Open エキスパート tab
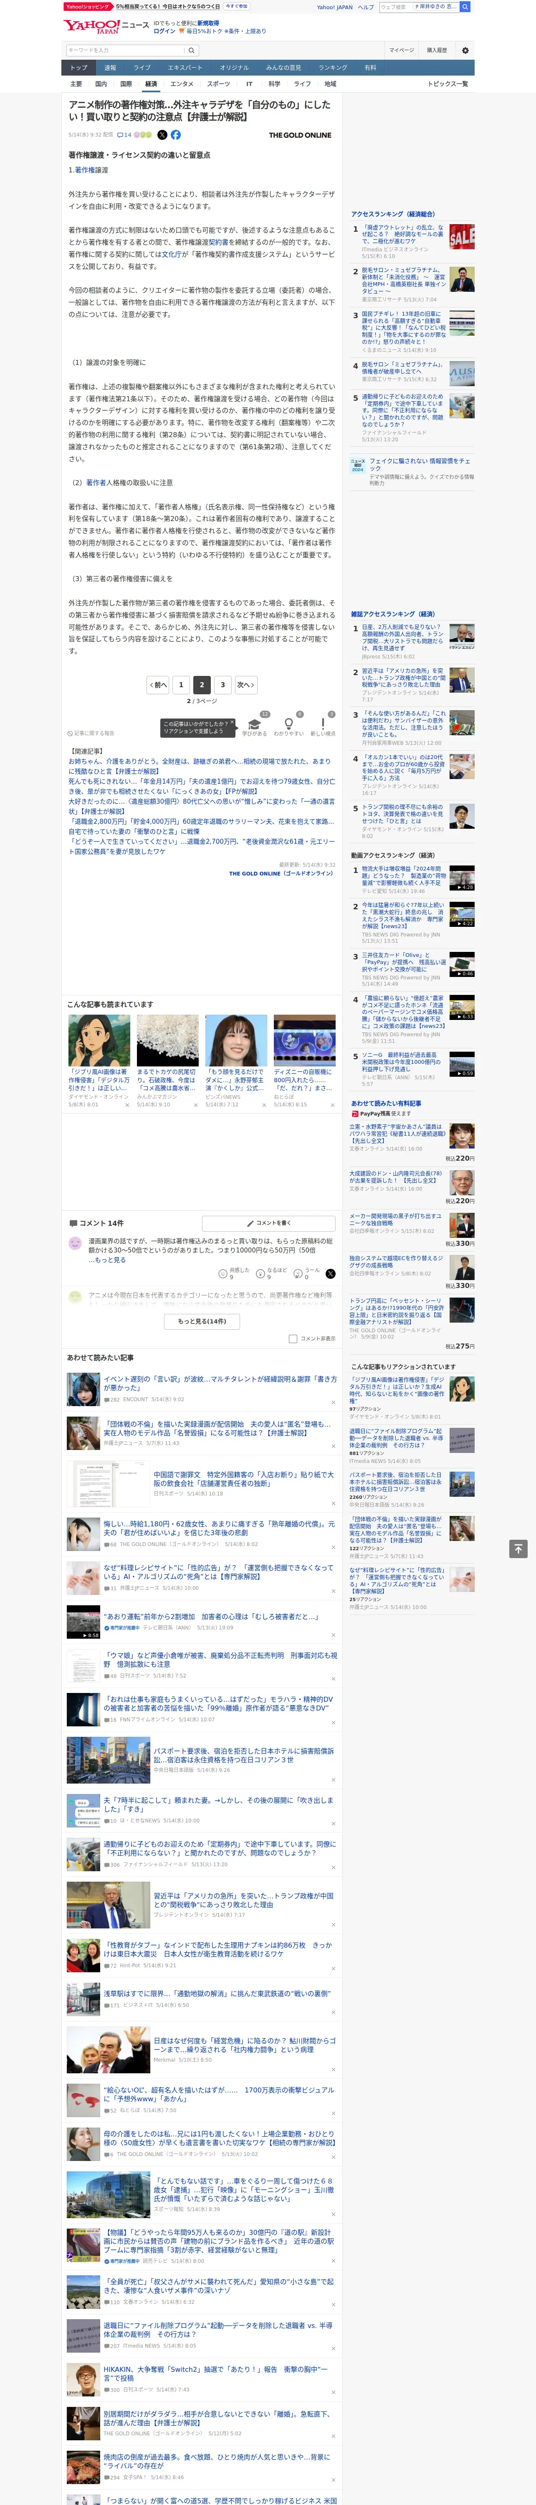 [185, 68]
